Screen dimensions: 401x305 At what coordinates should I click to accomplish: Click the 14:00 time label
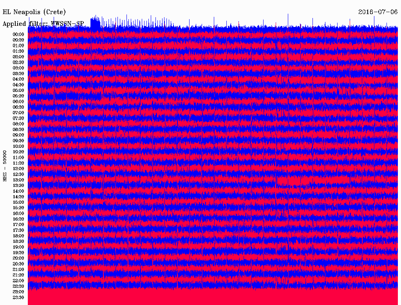(18, 191)
